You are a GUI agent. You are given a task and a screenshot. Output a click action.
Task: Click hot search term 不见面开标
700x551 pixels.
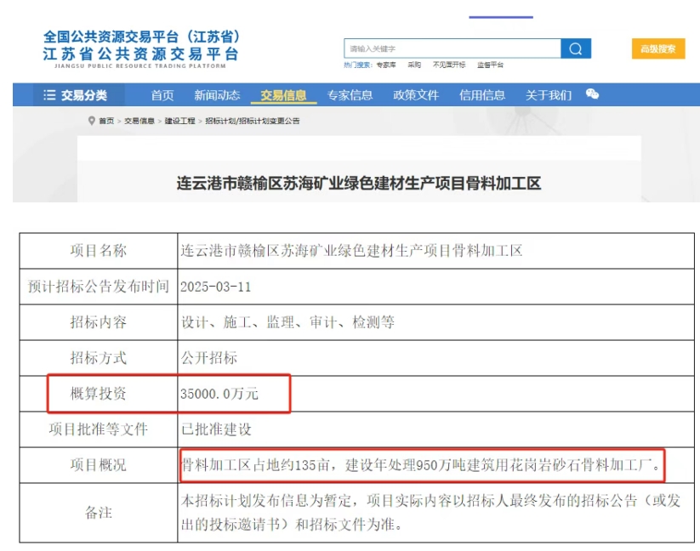click(448, 65)
